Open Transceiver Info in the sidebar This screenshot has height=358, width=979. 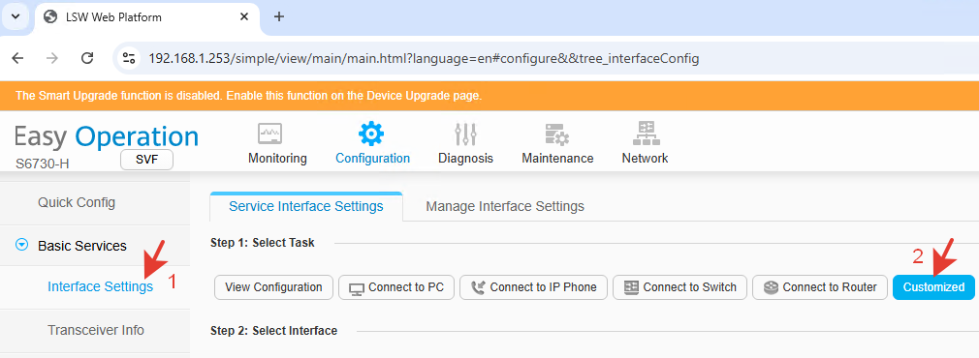pyautogui.click(x=96, y=331)
